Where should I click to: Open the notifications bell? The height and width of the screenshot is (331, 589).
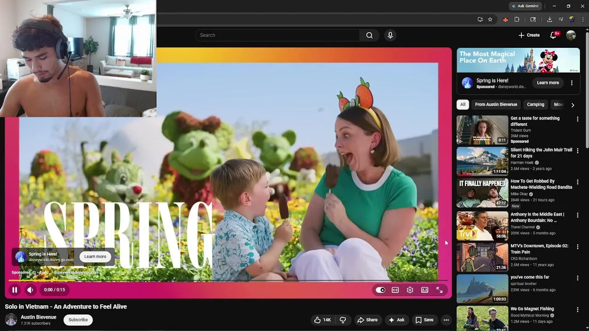point(554,35)
